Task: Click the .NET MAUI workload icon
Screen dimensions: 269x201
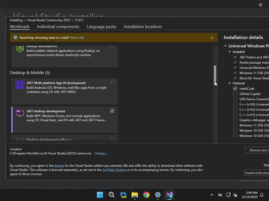Action: (x=20, y=85)
